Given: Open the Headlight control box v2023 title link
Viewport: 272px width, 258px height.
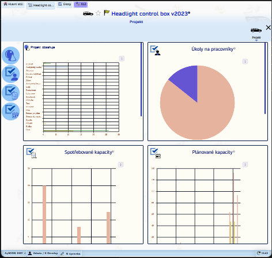Looking at the screenshot, I should point(150,14).
